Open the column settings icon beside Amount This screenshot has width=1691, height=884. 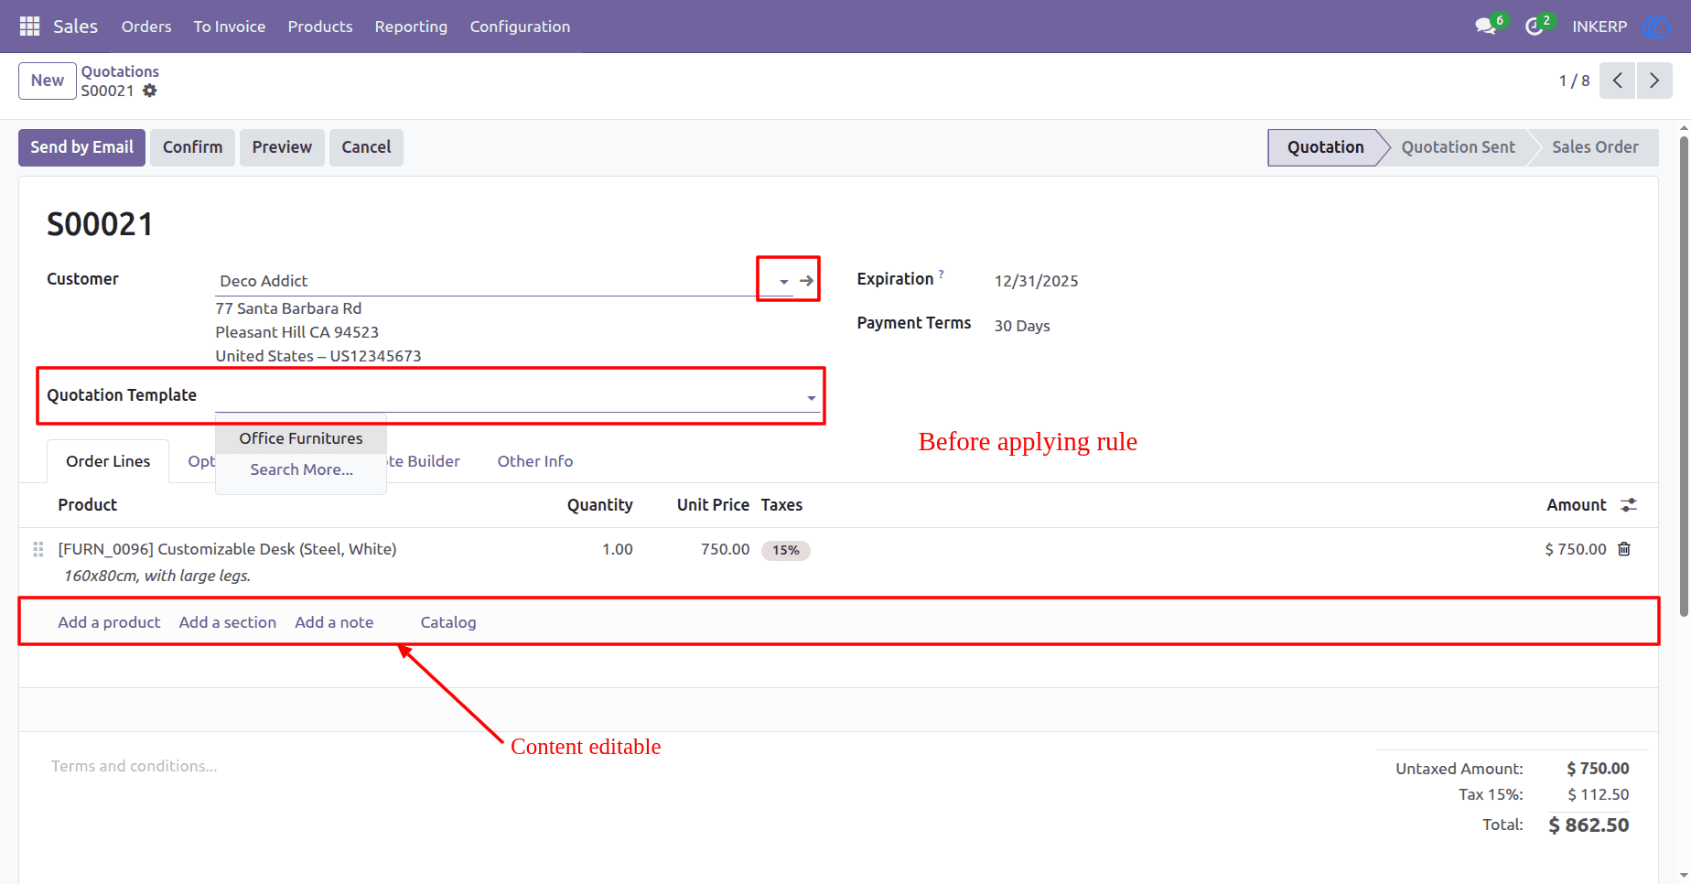click(1629, 505)
